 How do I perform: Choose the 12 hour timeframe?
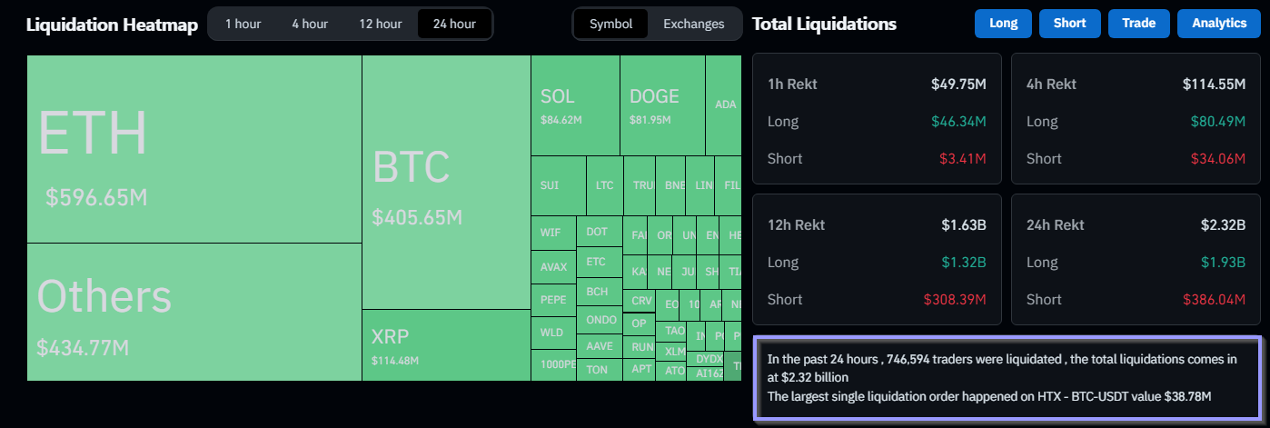(x=380, y=24)
